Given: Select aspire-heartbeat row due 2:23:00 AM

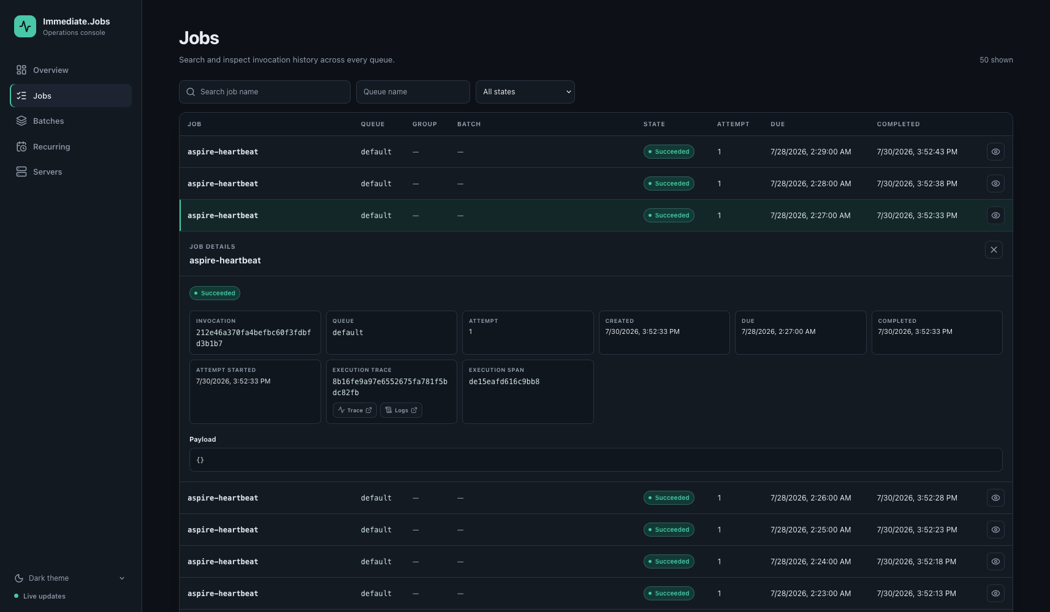Looking at the screenshot, I should (x=596, y=594).
